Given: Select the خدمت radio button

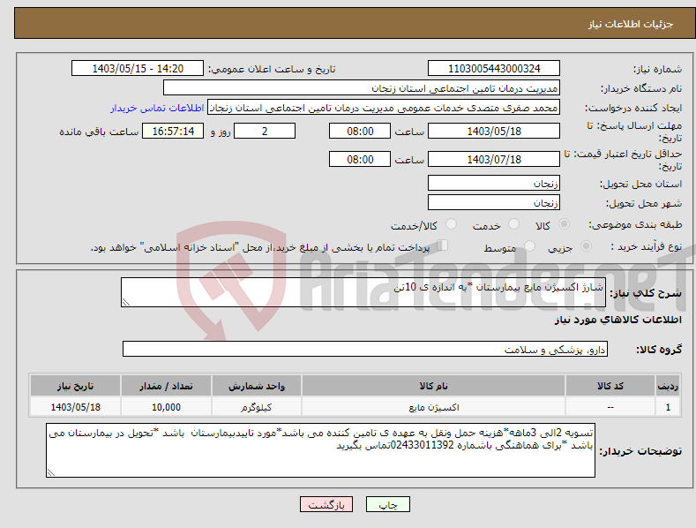Looking at the screenshot, I should 513,224.
